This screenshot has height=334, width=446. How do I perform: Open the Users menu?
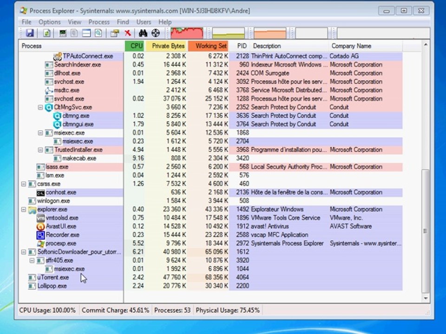144,22
